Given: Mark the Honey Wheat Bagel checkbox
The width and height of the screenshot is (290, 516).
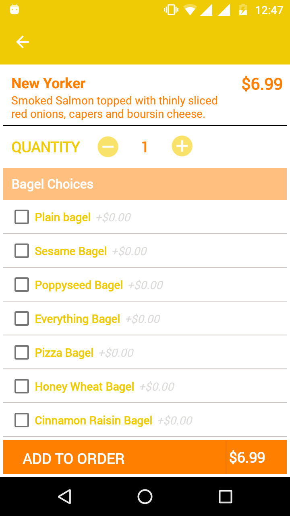Looking at the screenshot, I should (22, 387).
